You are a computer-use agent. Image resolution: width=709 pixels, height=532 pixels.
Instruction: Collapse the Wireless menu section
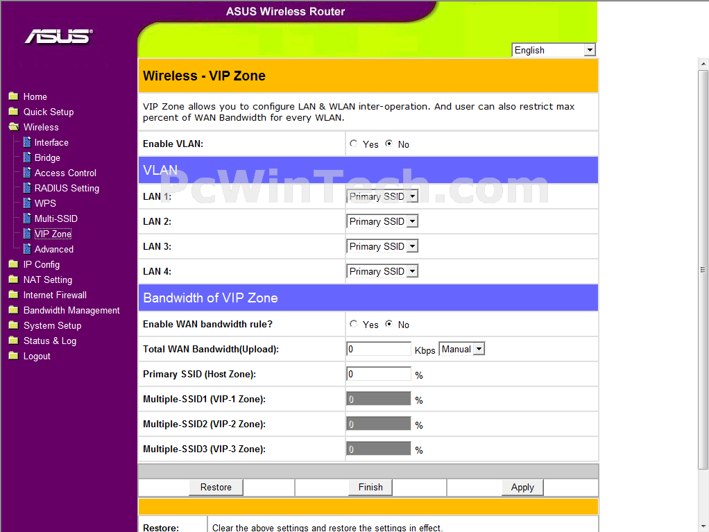(x=41, y=127)
